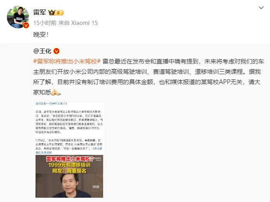The height and width of the screenshot is (202, 270).
Task: Click the crown membership icon beside 雷军
Action: pos(51,12)
